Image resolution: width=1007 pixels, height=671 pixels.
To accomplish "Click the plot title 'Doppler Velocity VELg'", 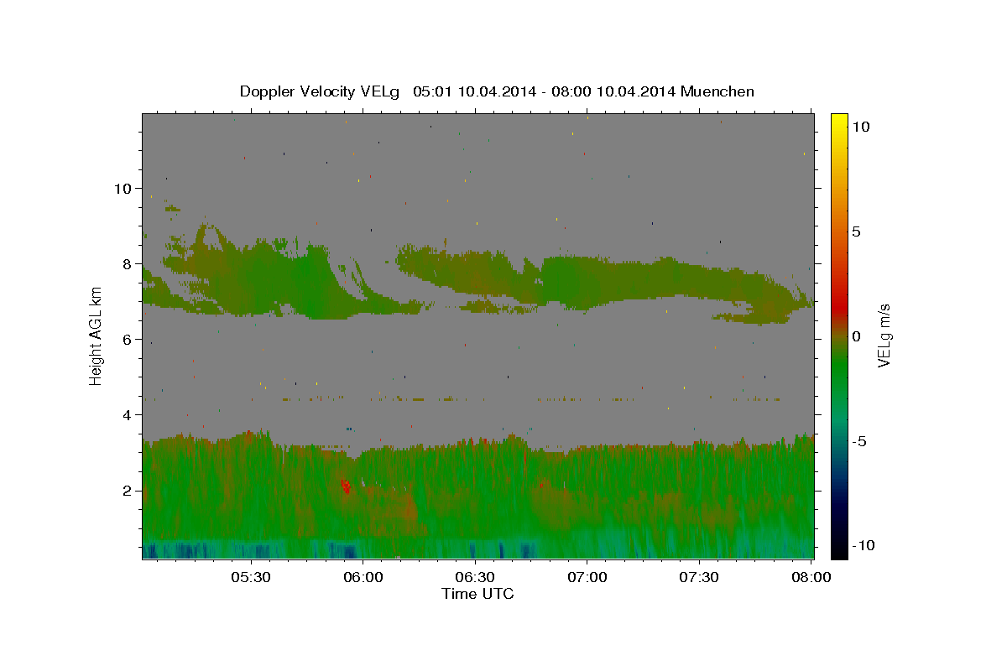I will tap(321, 91).
